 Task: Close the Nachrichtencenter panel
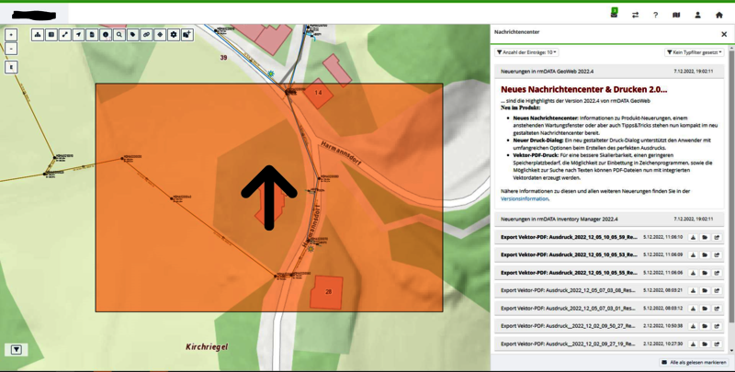[x=723, y=34]
